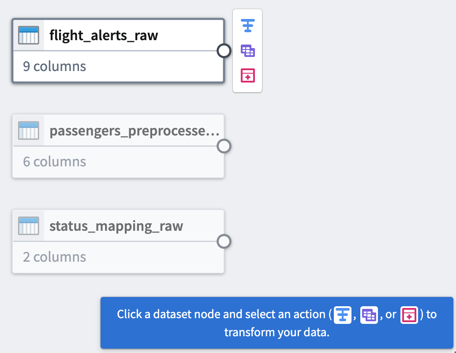Click the table icon on flight_alerts_raw node

coord(28,35)
